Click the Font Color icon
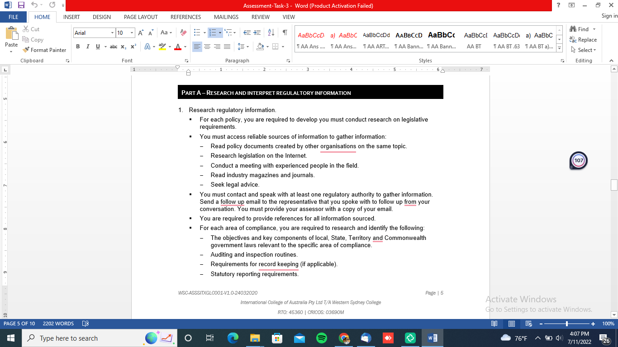Viewport: 618px width, 347px height. pyautogui.click(x=178, y=46)
